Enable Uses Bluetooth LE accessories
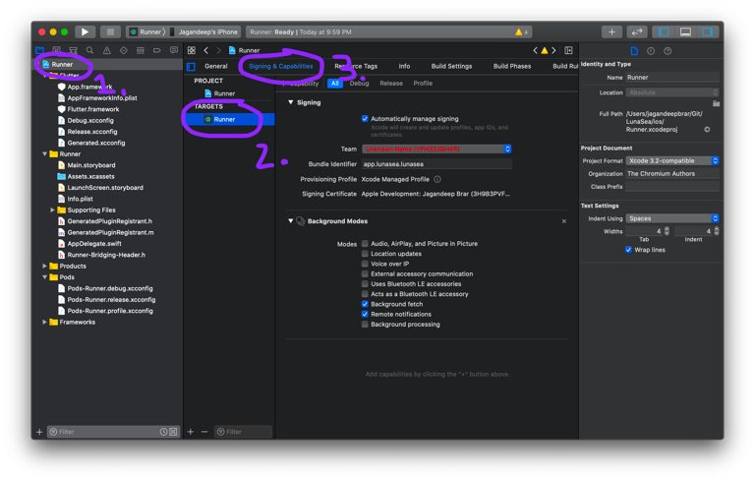The width and height of the screenshot is (755, 481). pos(365,284)
